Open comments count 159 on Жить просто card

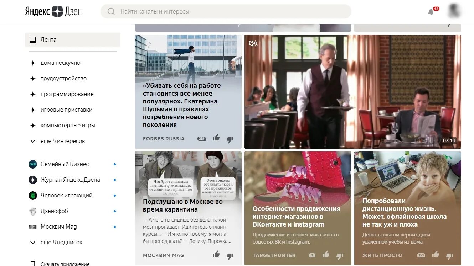[421, 255]
